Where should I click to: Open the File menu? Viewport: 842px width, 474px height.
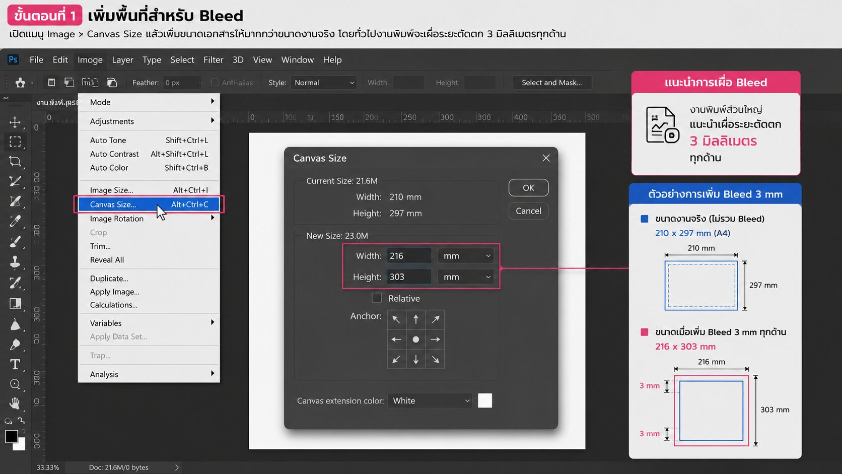[36, 59]
